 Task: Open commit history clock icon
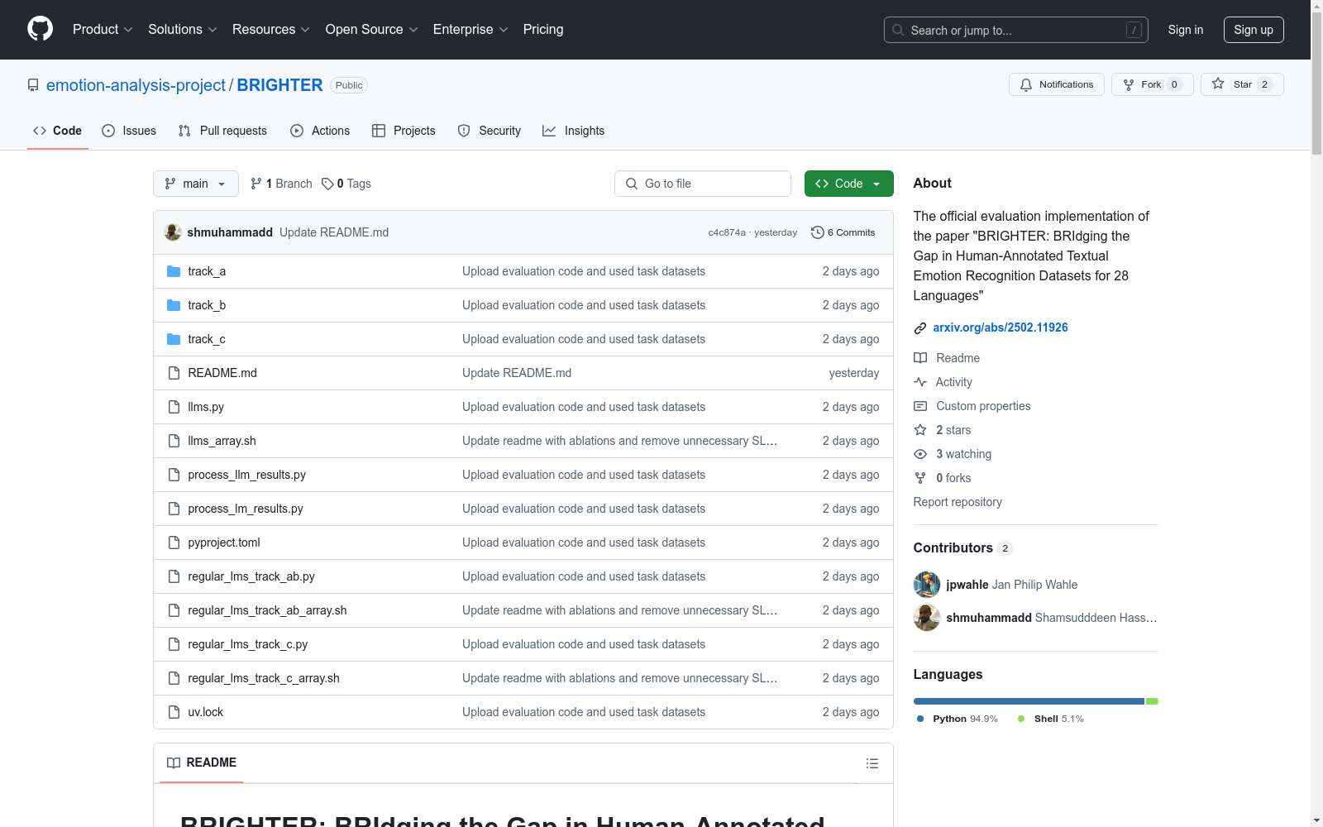(x=817, y=232)
